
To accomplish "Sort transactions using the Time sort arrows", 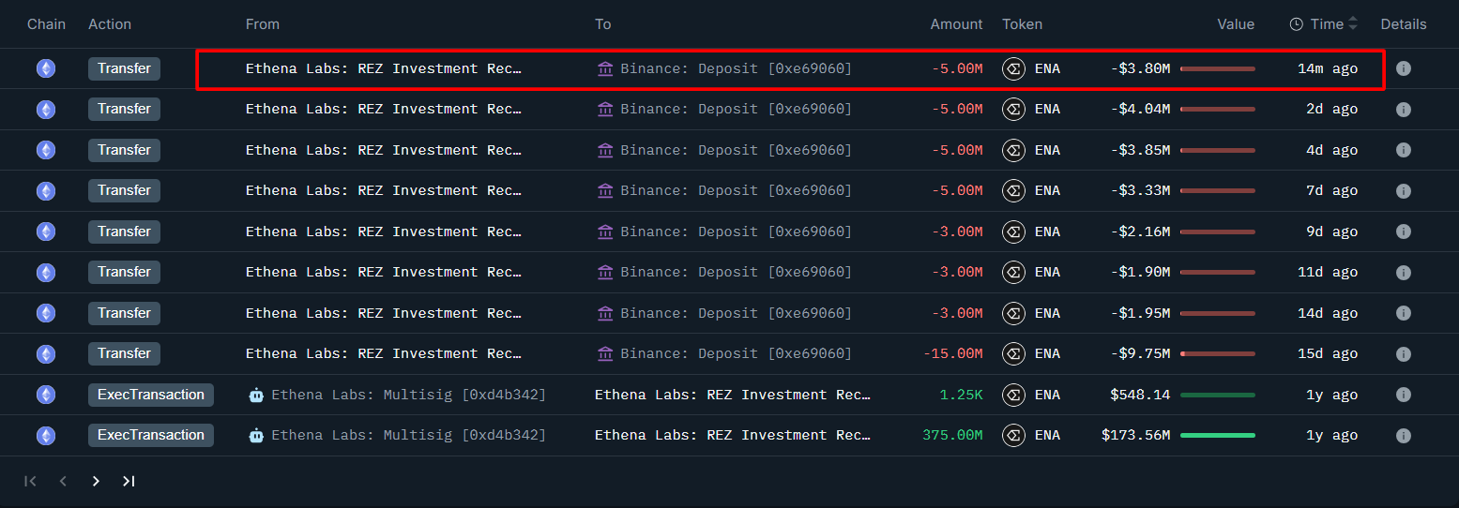I will click(x=1352, y=24).
